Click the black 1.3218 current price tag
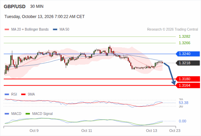 click(x=188, y=63)
